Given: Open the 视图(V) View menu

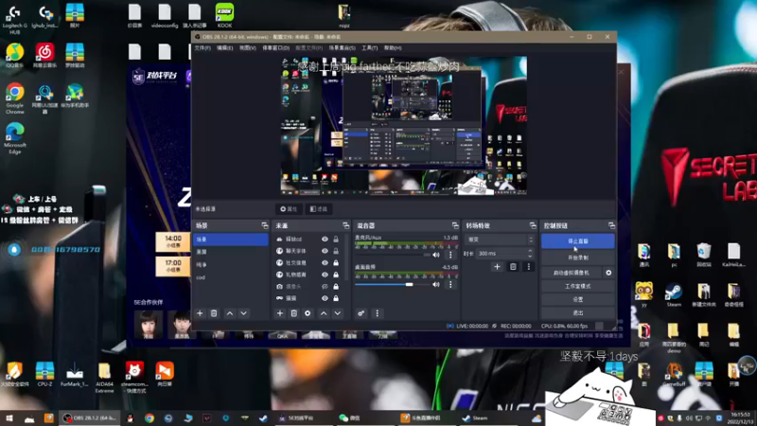Looking at the screenshot, I should (248, 48).
